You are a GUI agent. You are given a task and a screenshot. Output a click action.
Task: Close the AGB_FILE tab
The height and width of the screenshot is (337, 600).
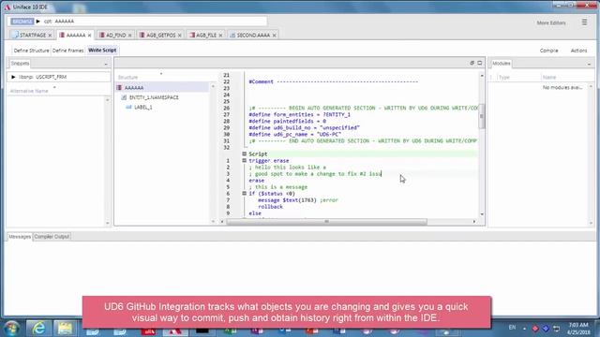(220, 36)
